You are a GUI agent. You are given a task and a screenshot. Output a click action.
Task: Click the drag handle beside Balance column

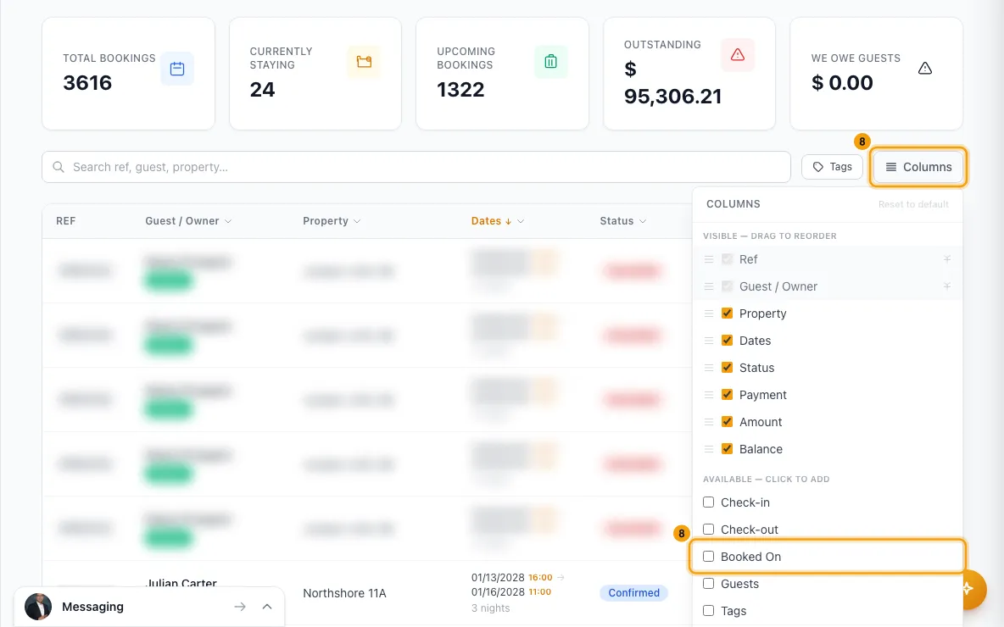coord(709,449)
